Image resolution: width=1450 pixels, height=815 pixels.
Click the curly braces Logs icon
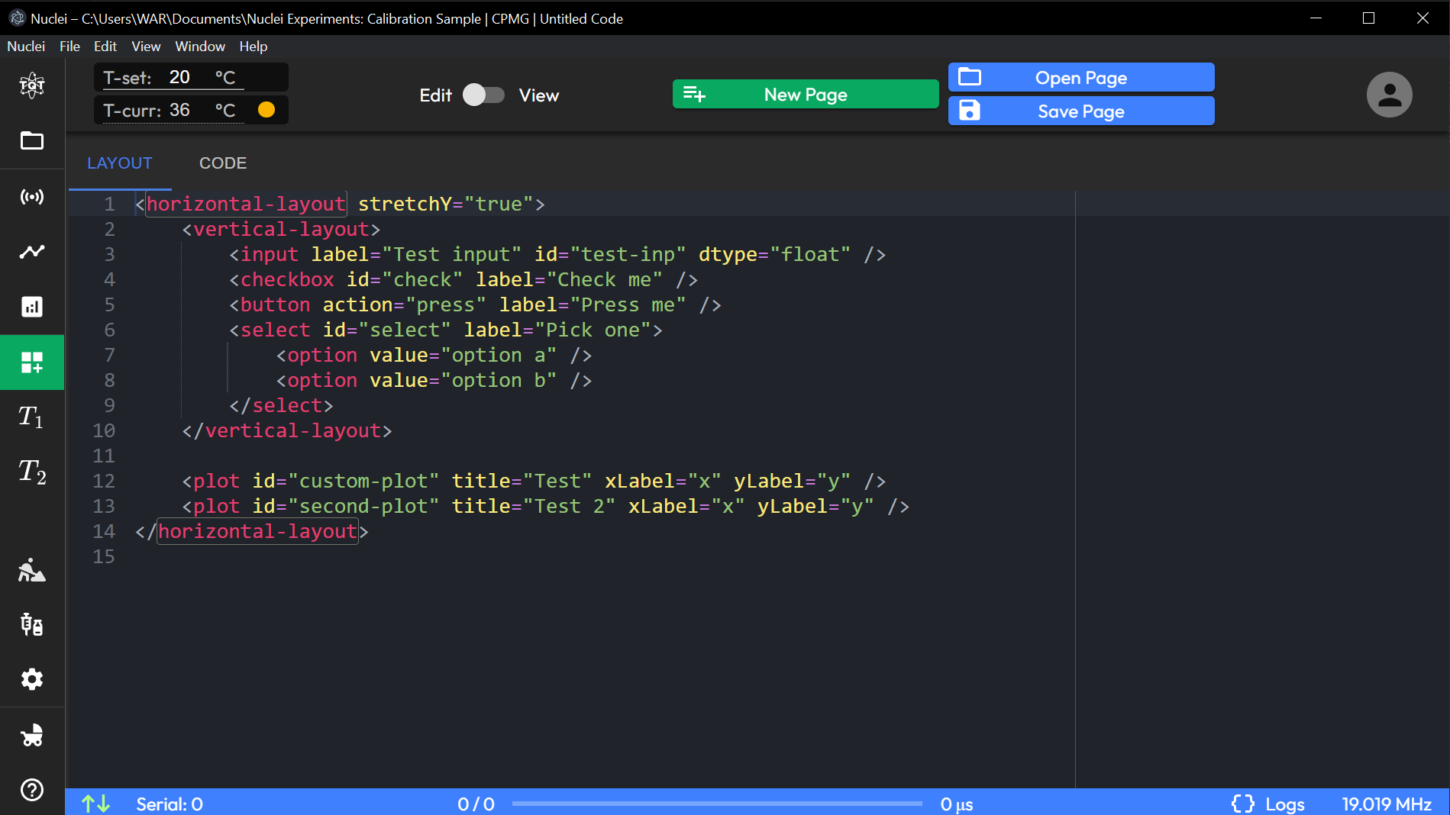point(1243,804)
